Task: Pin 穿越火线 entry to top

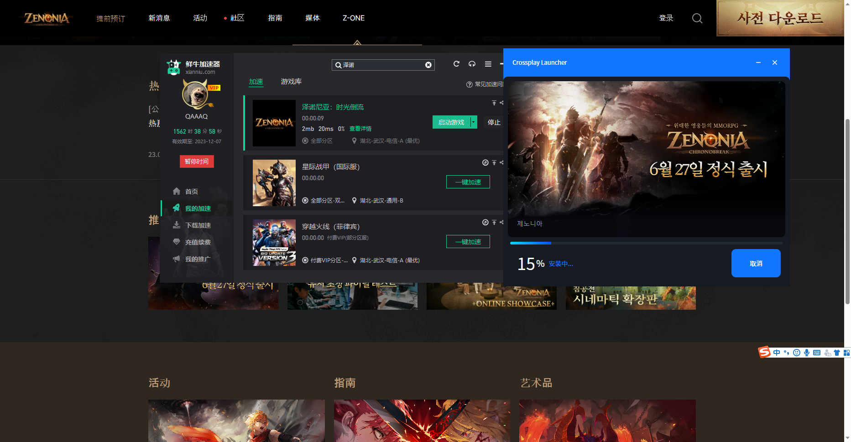Action: (494, 222)
